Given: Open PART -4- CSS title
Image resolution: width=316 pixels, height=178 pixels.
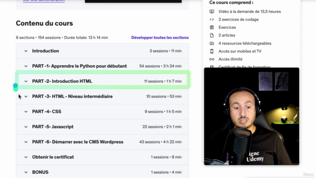Looking at the screenshot, I should pos(46,111).
